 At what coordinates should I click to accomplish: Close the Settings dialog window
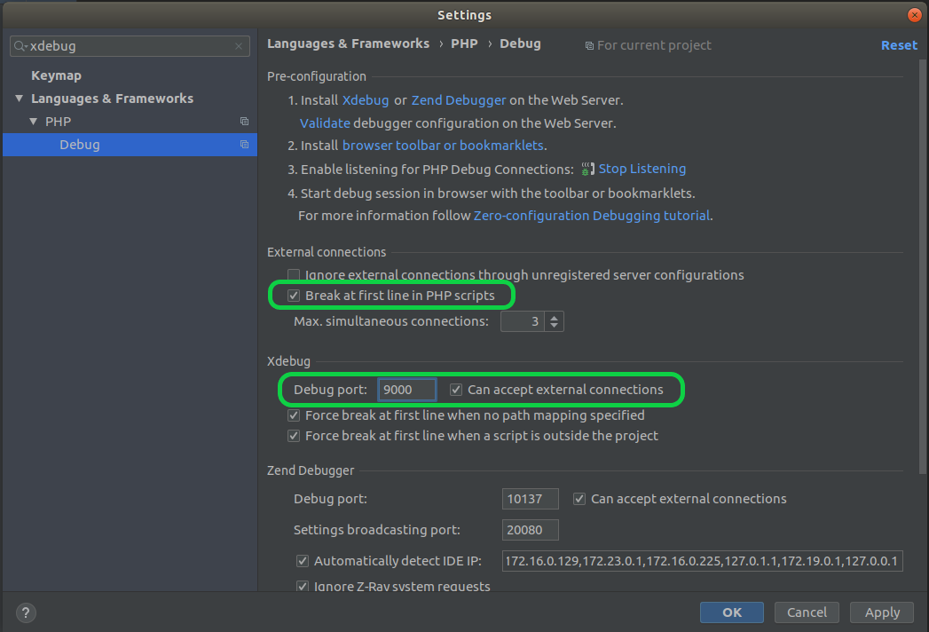(915, 15)
